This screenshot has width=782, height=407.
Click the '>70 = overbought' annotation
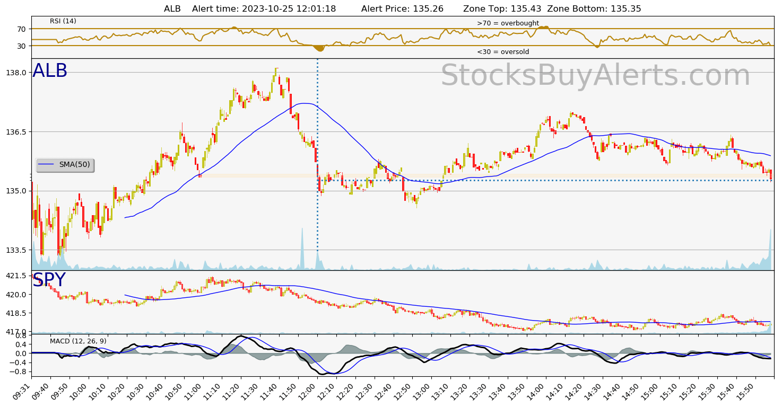point(508,23)
